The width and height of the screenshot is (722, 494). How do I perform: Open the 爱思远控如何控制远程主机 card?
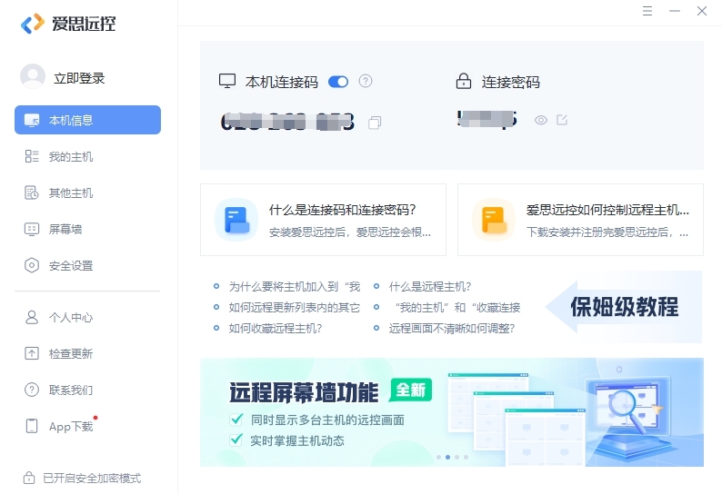[x=580, y=220]
